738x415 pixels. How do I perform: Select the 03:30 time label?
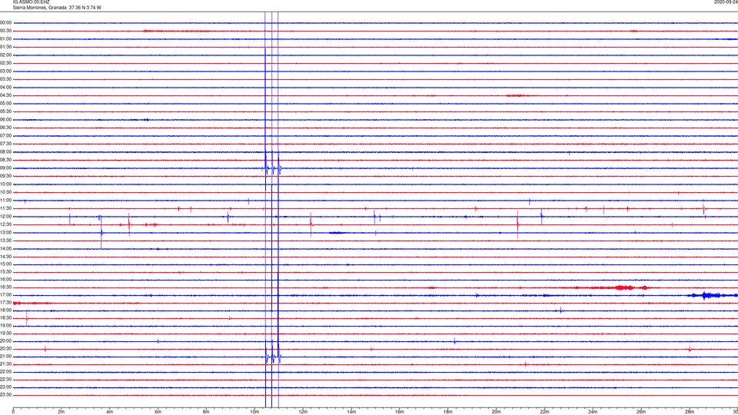point(5,79)
